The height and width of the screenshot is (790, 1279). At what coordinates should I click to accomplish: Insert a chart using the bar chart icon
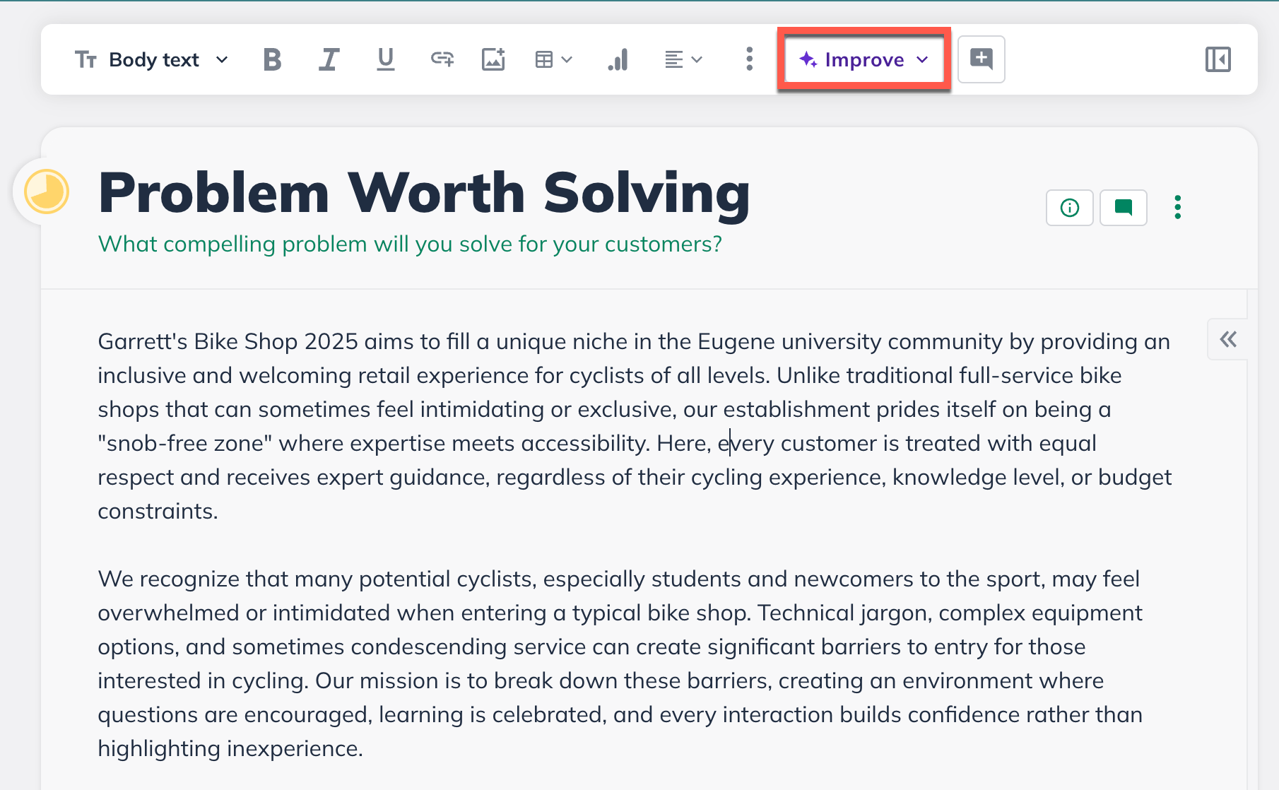click(618, 59)
